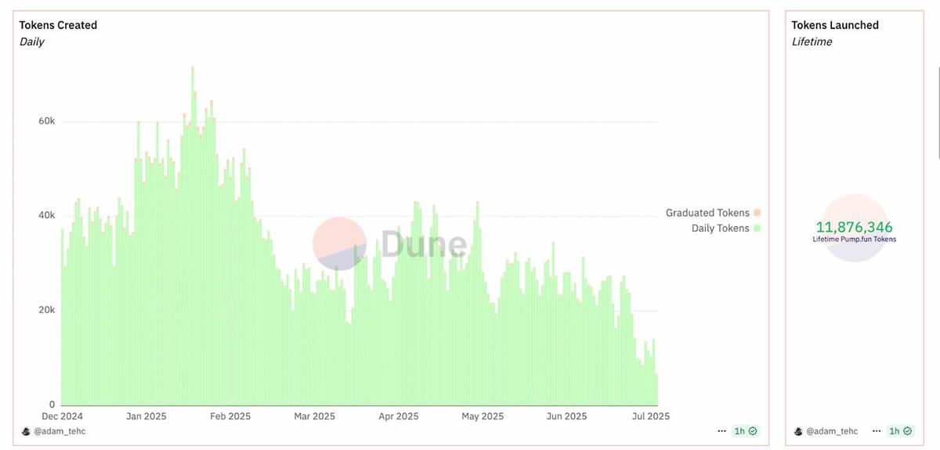Toggle Graduated Tokens series in legend
Image resolution: width=940 pixels, height=450 pixels.
pos(707,213)
